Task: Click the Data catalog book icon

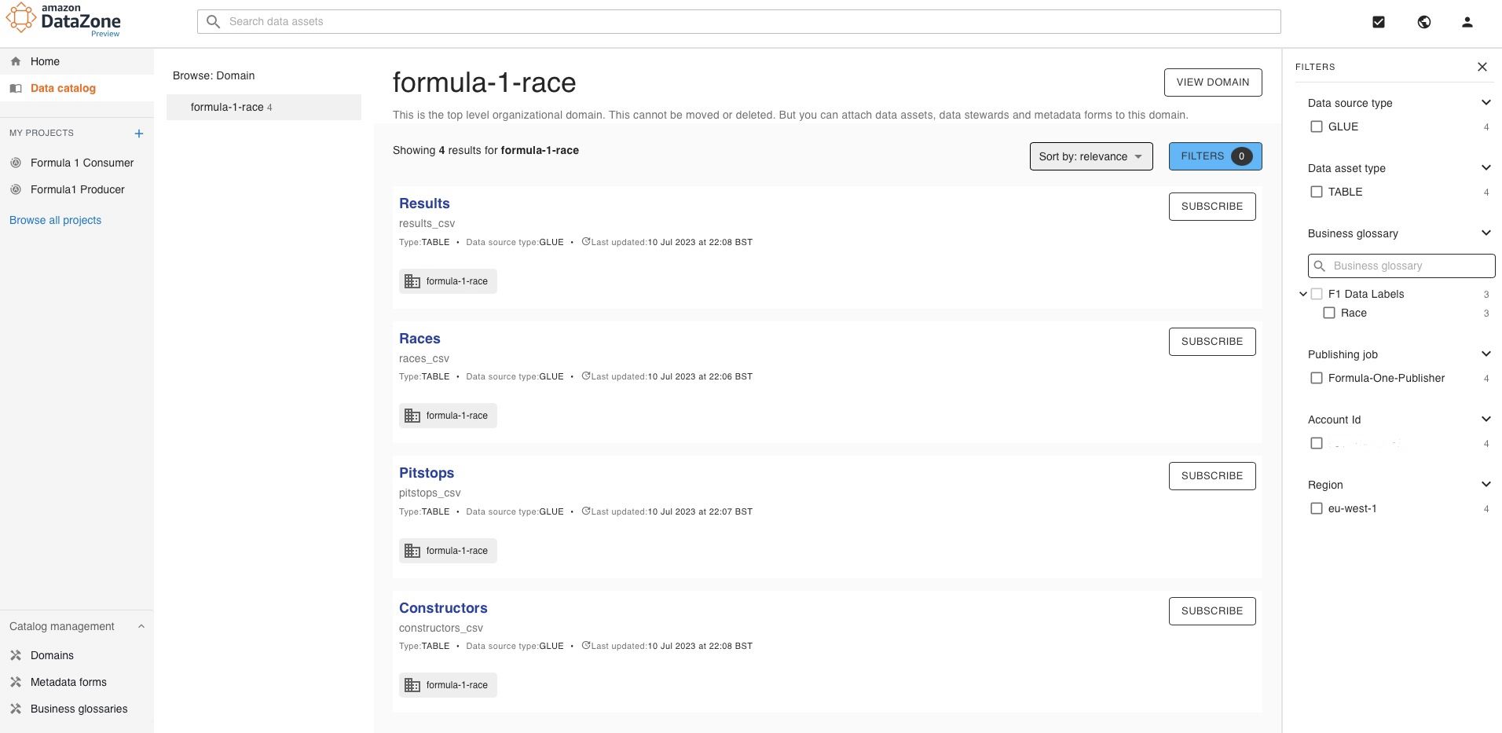Action: (x=16, y=88)
